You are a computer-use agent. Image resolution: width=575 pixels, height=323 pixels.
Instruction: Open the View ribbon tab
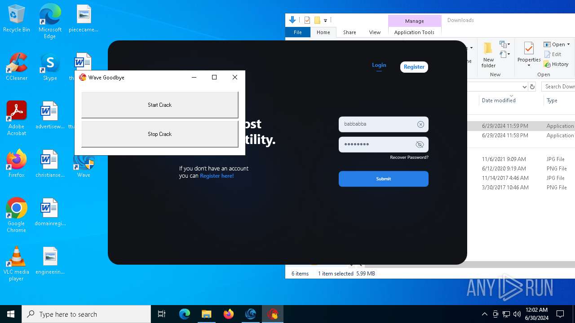click(375, 32)
